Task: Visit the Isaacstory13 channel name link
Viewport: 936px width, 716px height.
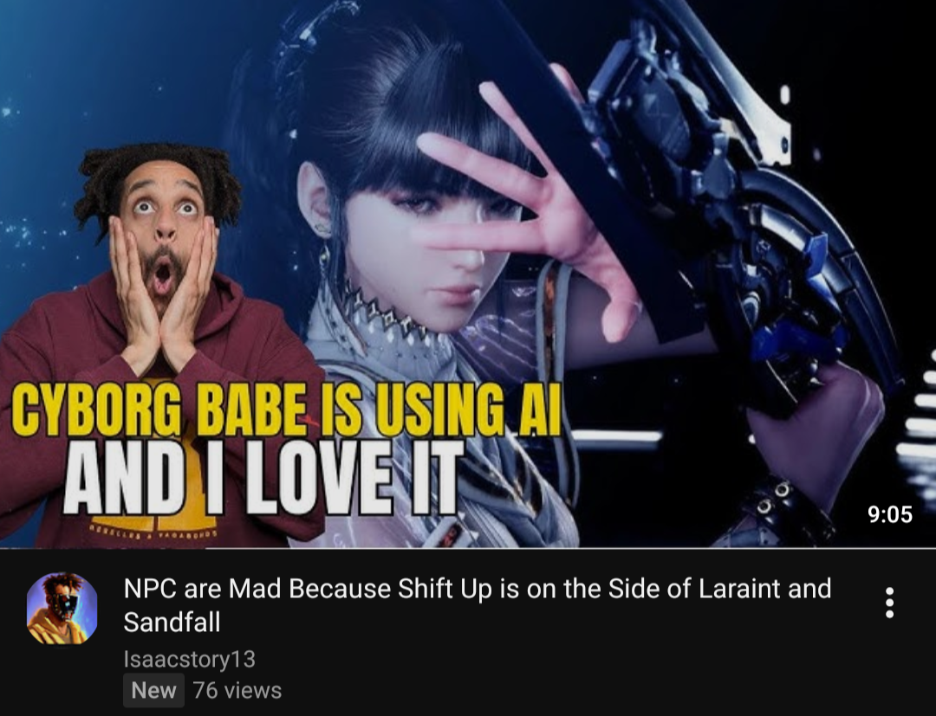Action: (189, 659)
